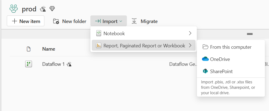Click the sensitivity warning icon beside prod
The image size is (269, 111).
coord(43,9)
